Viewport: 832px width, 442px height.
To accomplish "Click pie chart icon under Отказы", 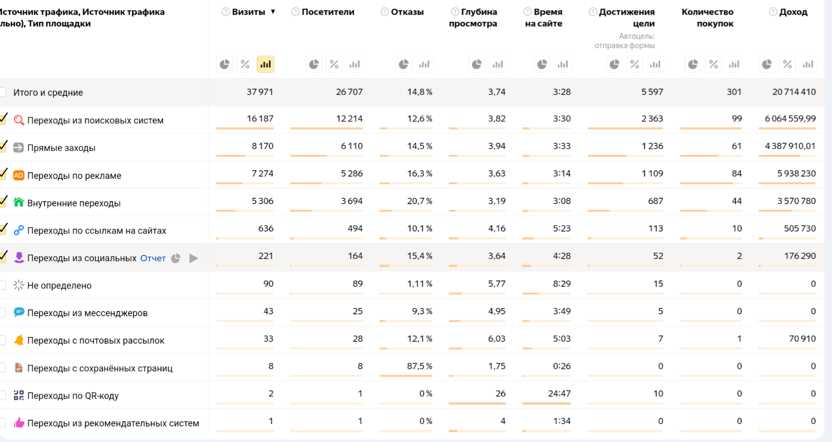I will [x=403, y=64].
